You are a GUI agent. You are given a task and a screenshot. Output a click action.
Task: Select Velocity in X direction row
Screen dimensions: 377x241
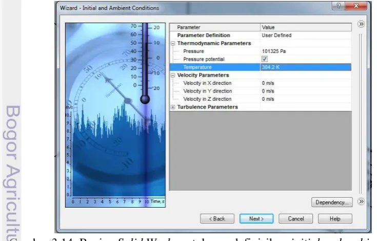[x=207, y=83]
